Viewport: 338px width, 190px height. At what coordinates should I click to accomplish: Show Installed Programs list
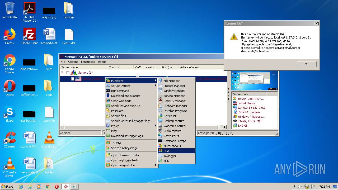[176, 111]
